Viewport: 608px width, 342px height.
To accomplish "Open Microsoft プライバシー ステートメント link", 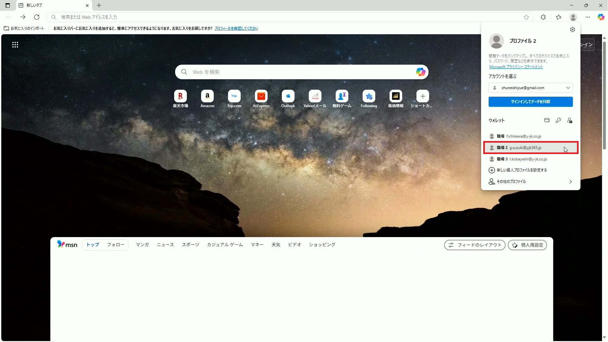I will pyautogui.click(x=516, y=67).
